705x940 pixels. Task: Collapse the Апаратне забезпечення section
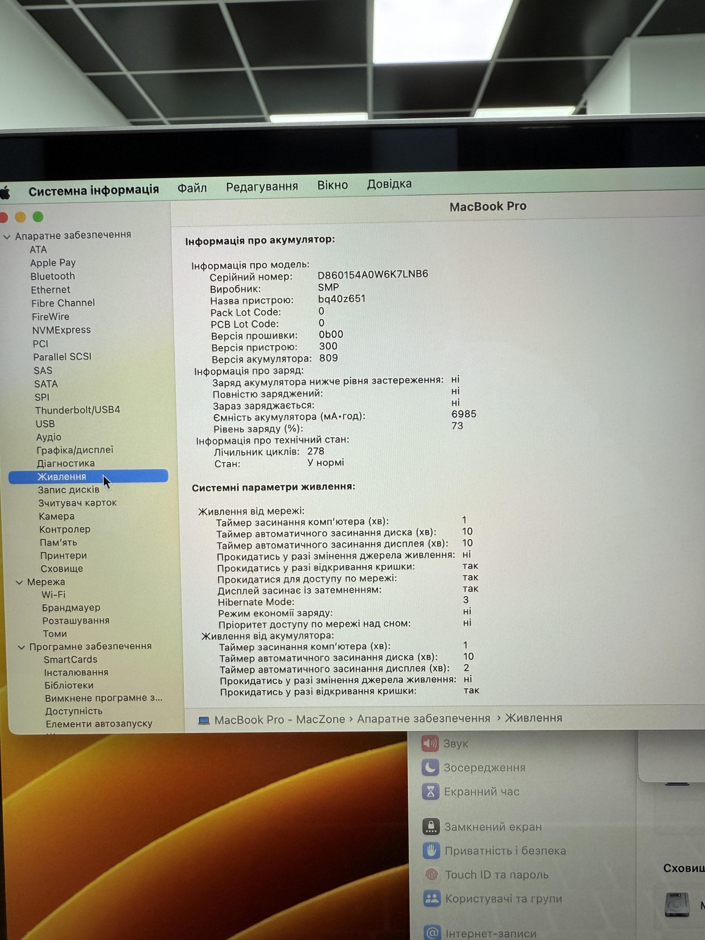7,237
